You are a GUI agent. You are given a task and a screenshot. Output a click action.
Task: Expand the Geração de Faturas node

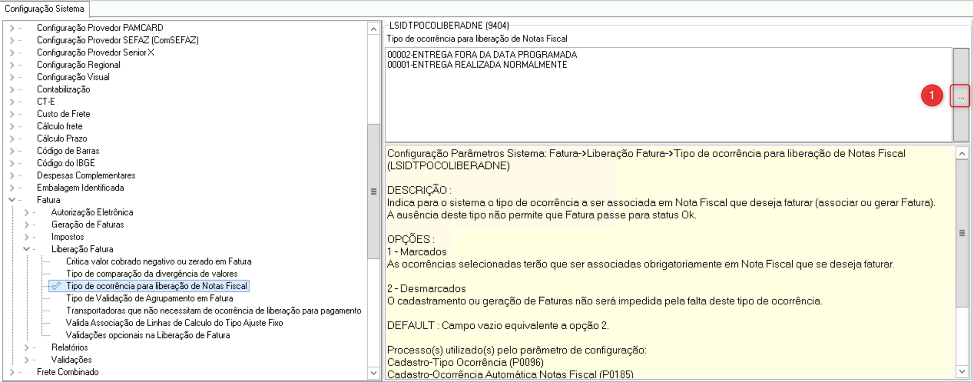pyautogui.click(x=27, y=224)
